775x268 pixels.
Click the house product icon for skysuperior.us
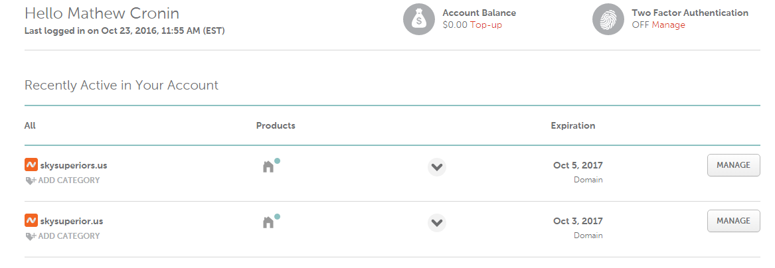pyautogui.click(x=268, y=222)
